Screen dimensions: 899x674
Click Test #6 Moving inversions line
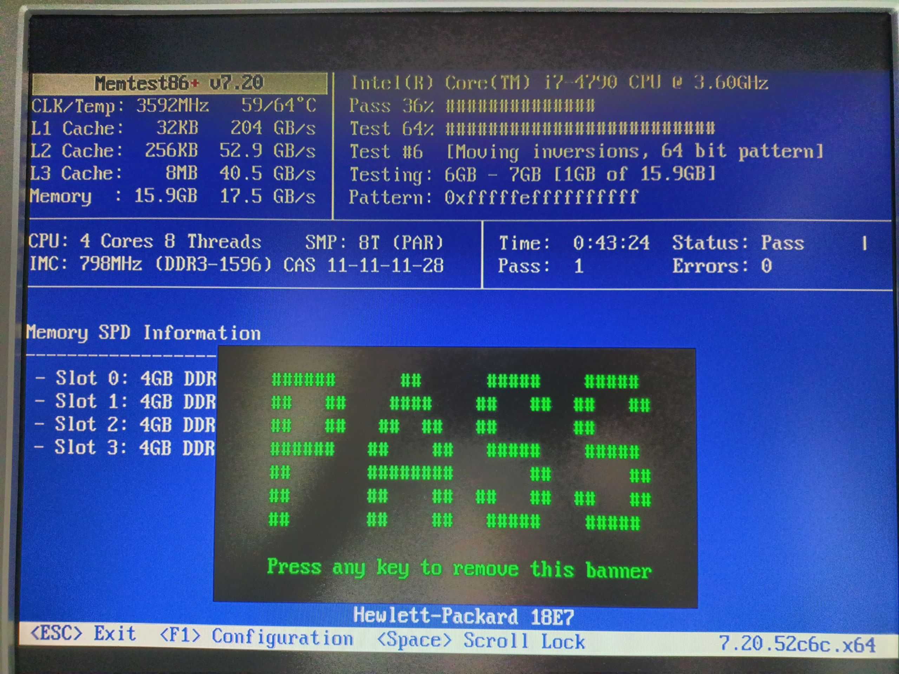pyautogui.click(x=586, y=152)
